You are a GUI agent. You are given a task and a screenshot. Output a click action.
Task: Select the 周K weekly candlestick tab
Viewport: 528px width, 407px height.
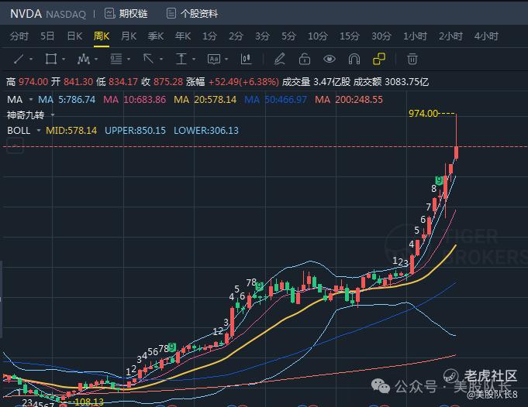102,36
